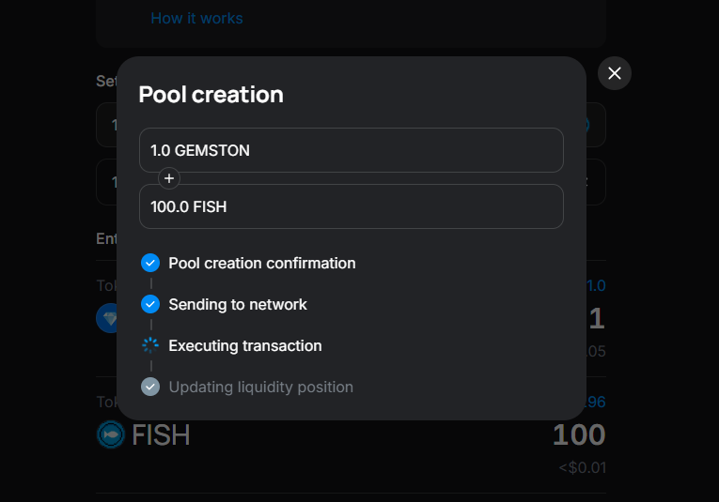Click the Executing transaction step label
This screenshot has width=719, height=502.
pyautogui.click(x=245, y=345)
